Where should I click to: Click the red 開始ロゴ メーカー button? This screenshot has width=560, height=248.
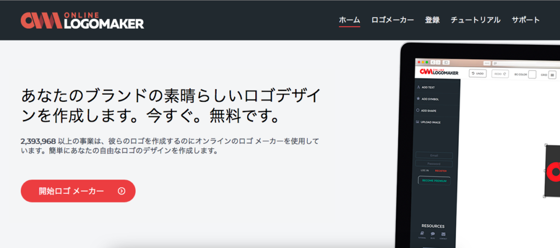tap(78, 191)
